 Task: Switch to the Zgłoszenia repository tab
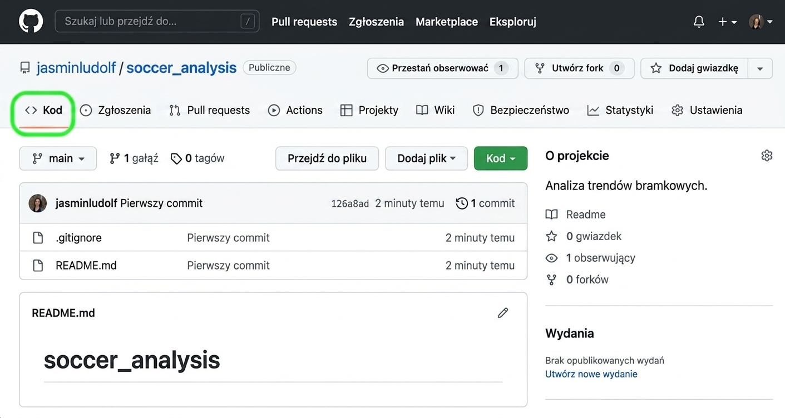coord(116,110)
